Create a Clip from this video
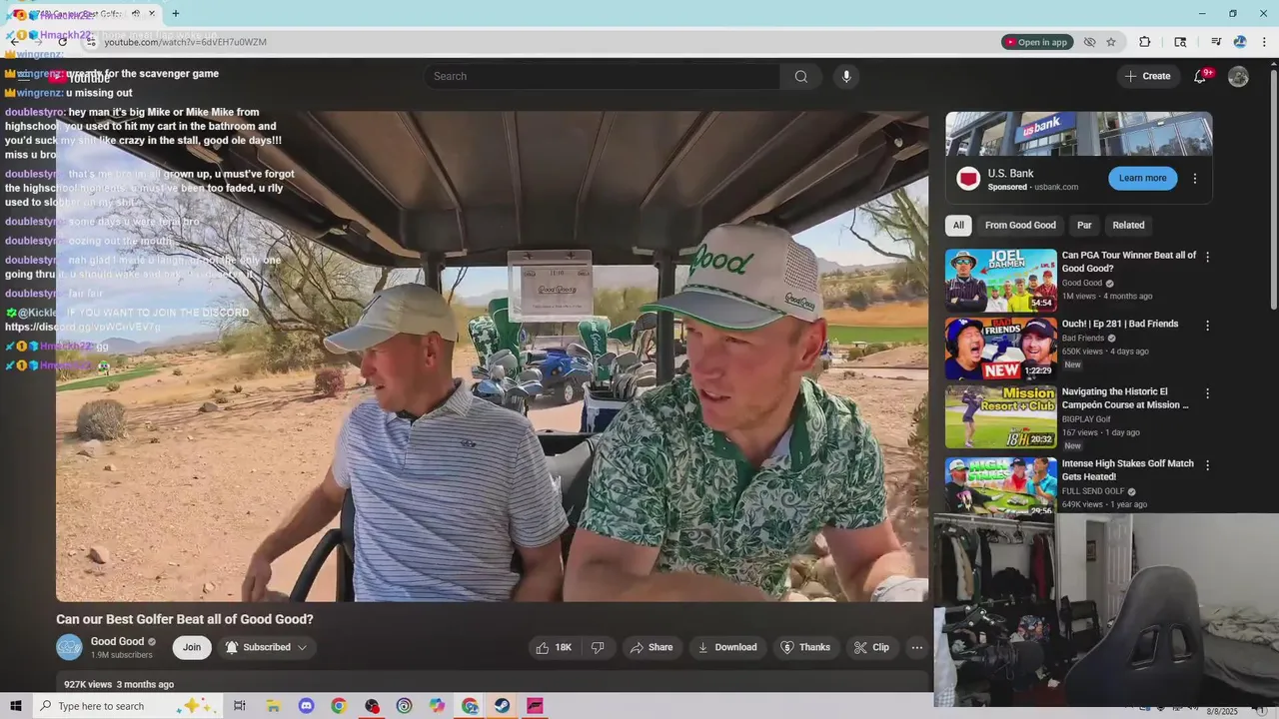Screen dimensions: 1279x719 point(871,647)
